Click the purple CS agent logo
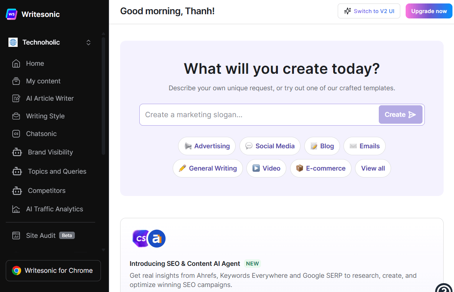 pos(140,238)
